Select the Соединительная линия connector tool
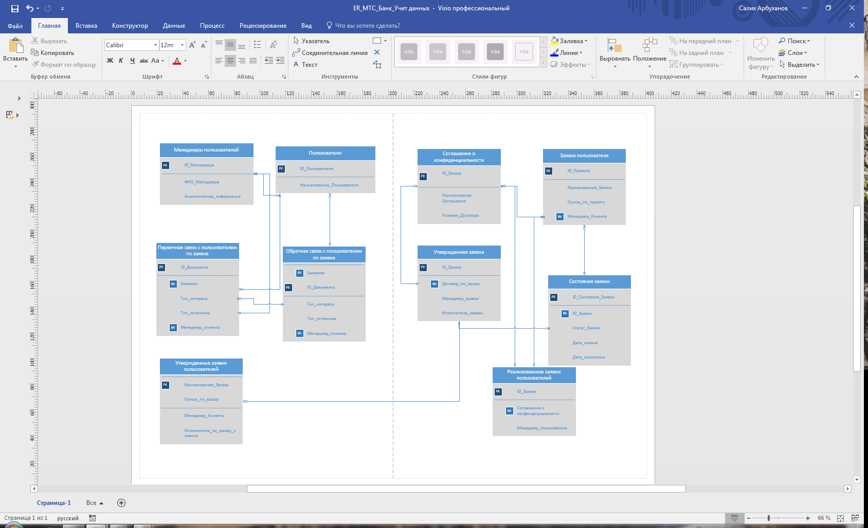This screenshot has height=528, width=868. point(330,53)
